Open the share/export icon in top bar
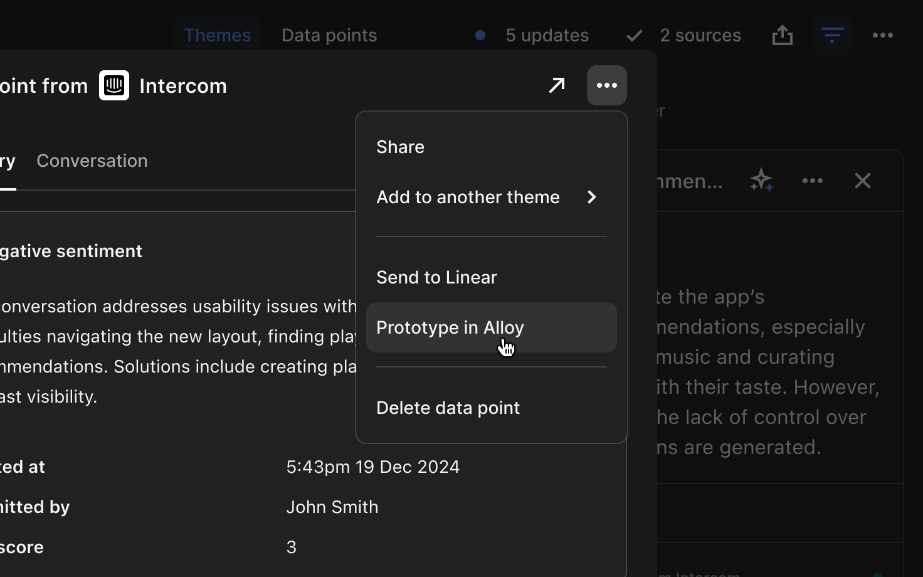The height and width of the screenshot is (577, 923). click(783, 35)
